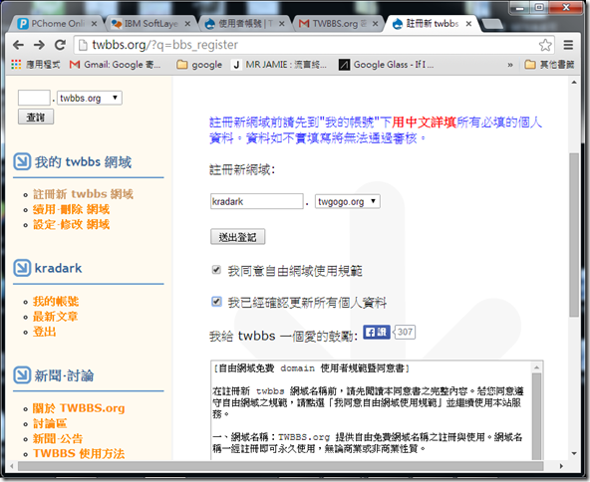Viewport: 590px width, 482px height.
Task: Click the 登出 logout link
Action: (45, 332)
